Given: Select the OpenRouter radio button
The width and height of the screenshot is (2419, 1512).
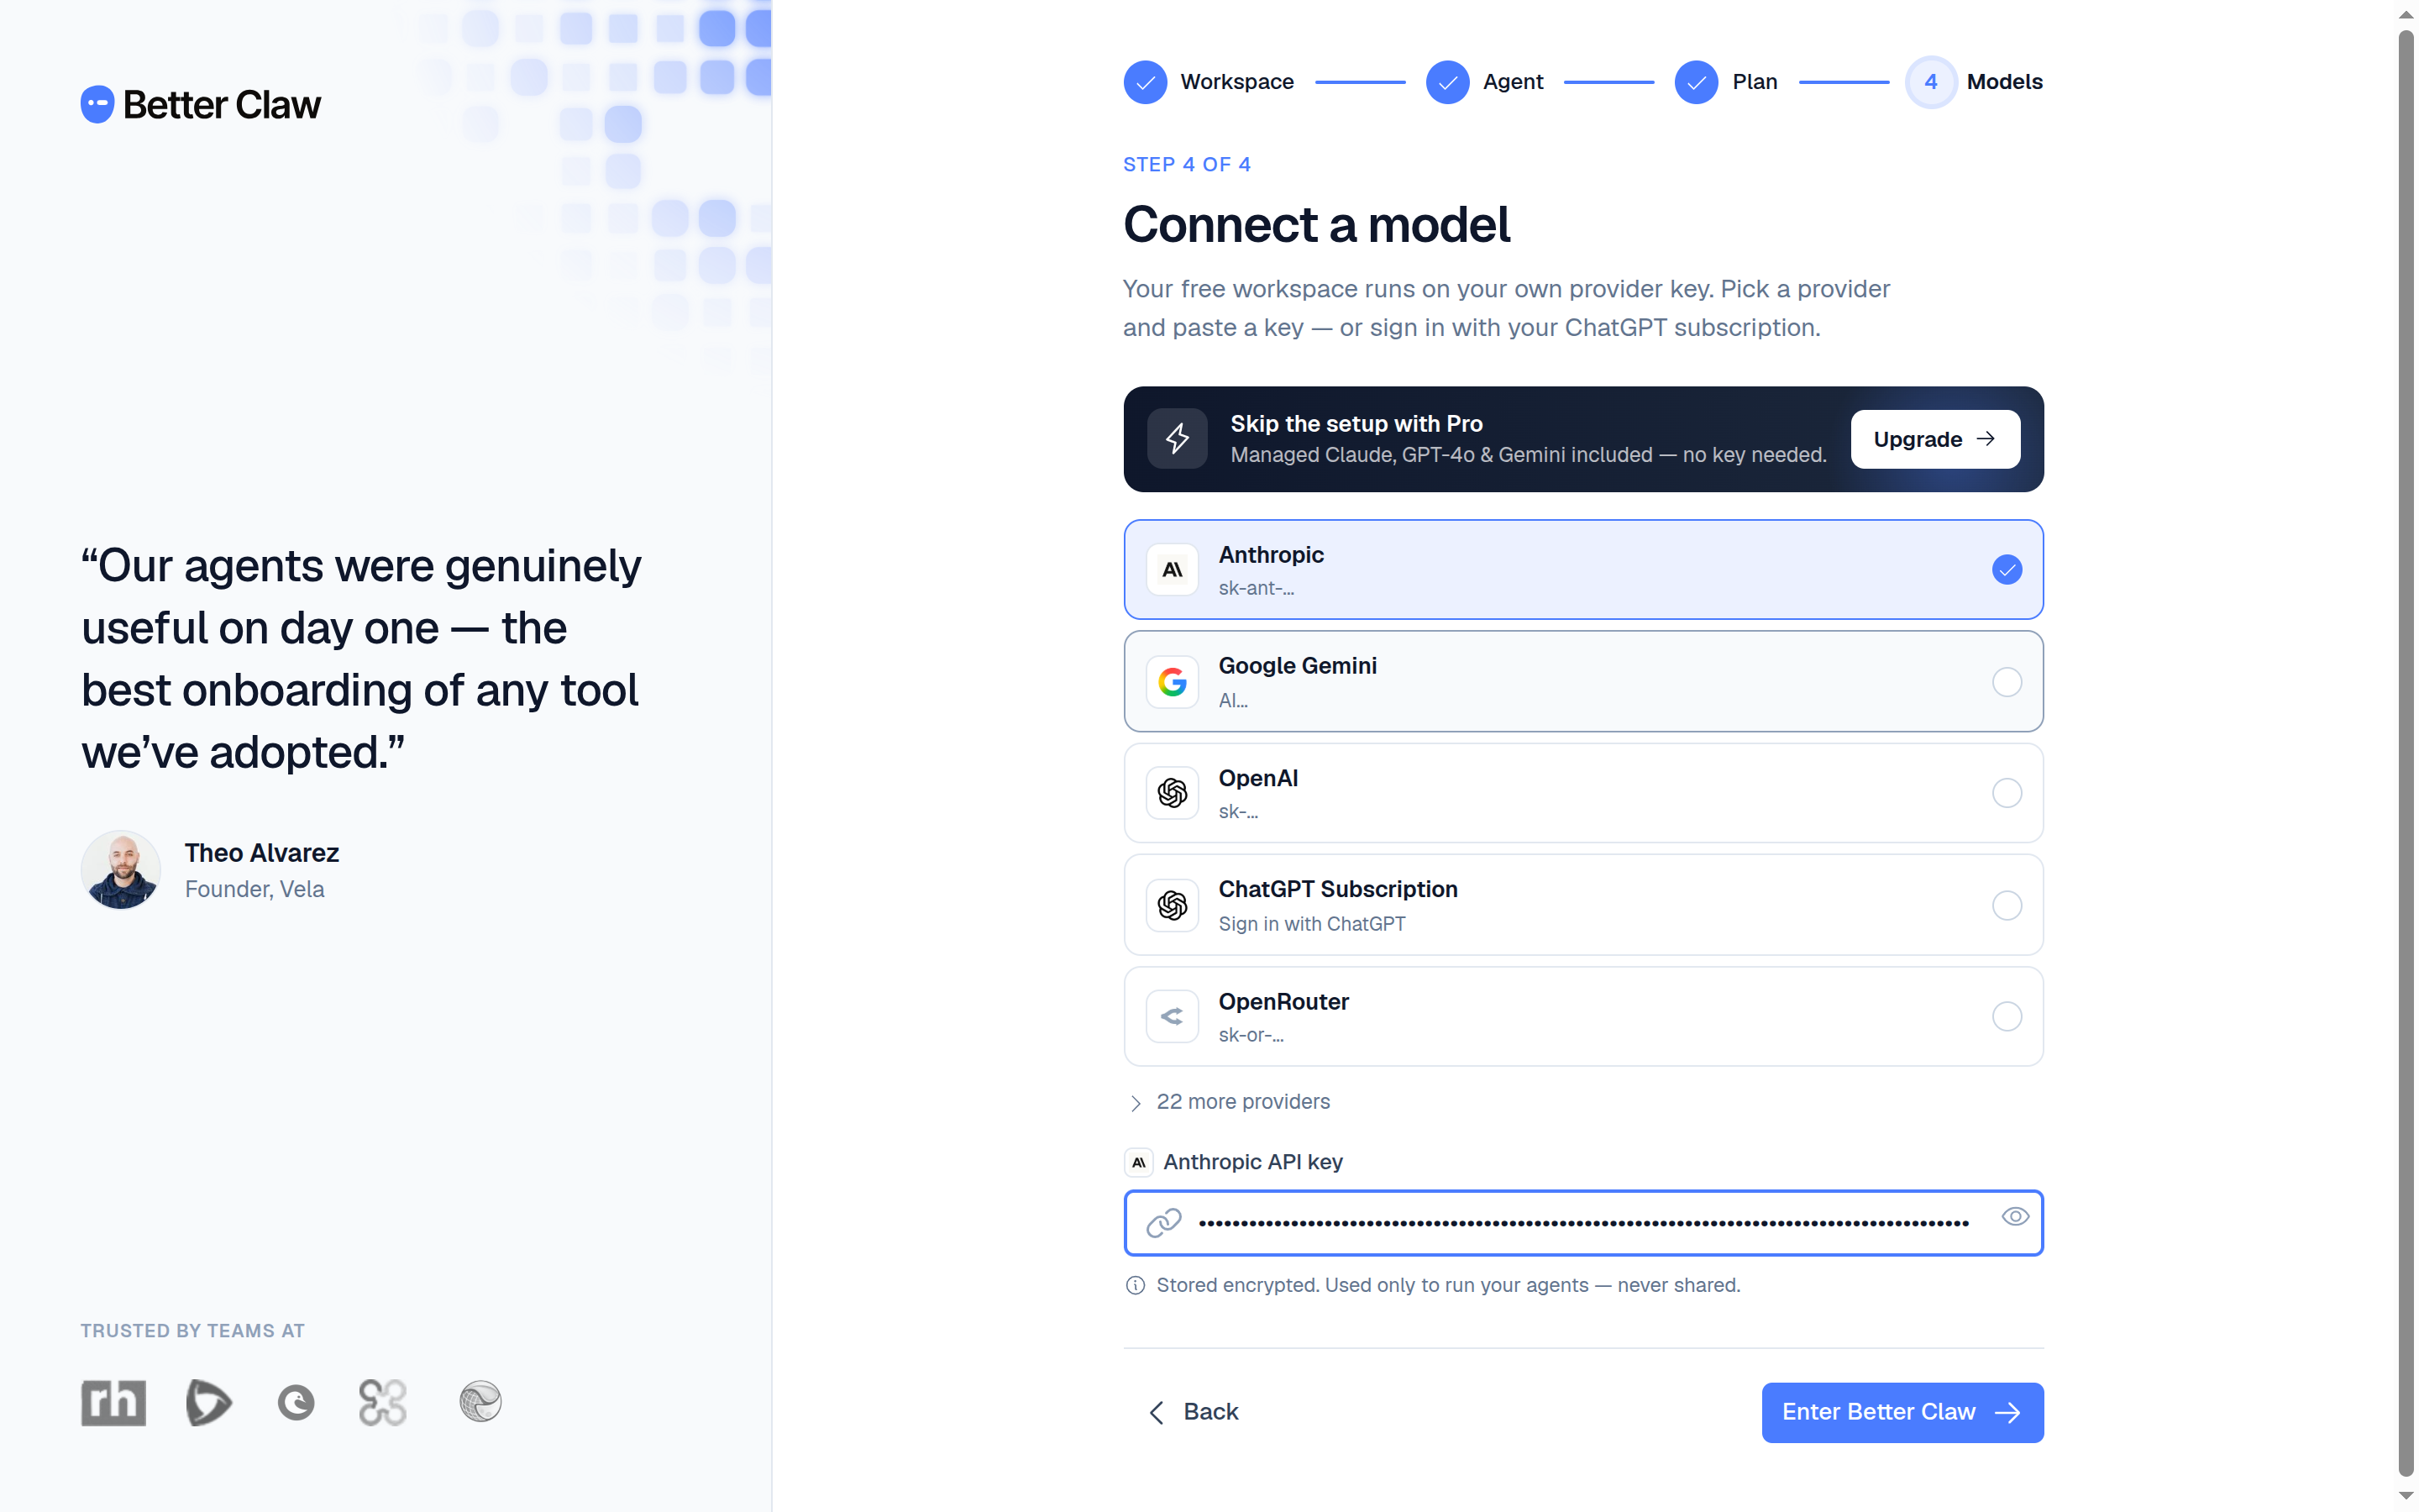Looking at the screenshot, I should pyautogui.click(x=2006, y=1016).
